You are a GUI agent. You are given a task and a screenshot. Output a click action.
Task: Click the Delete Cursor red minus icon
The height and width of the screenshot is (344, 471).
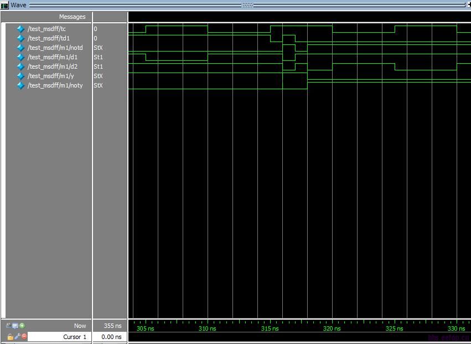(24, 337)
